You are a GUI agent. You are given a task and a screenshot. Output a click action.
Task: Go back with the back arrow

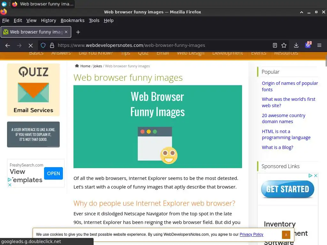point(8,45)
